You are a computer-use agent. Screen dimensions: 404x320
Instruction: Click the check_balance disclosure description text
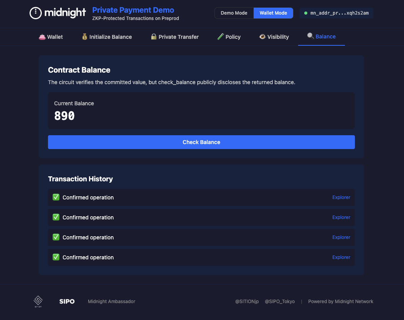(x=171, y=82)
